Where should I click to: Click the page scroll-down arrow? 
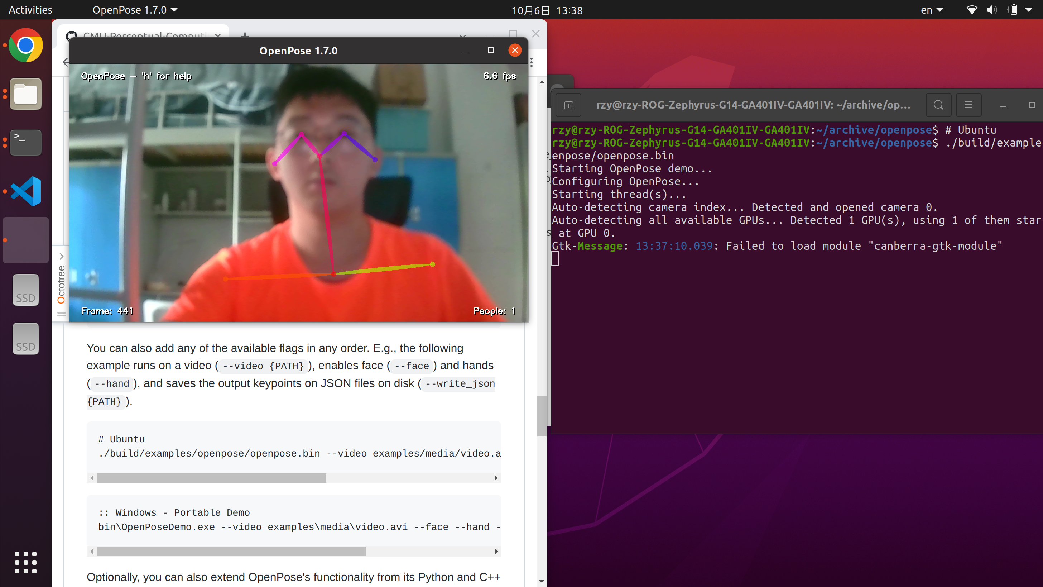[542, 581]
